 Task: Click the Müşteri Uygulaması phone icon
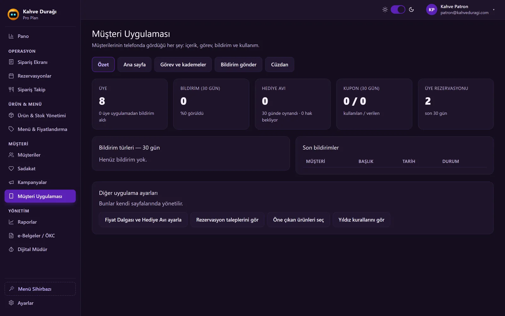[11, 196]
